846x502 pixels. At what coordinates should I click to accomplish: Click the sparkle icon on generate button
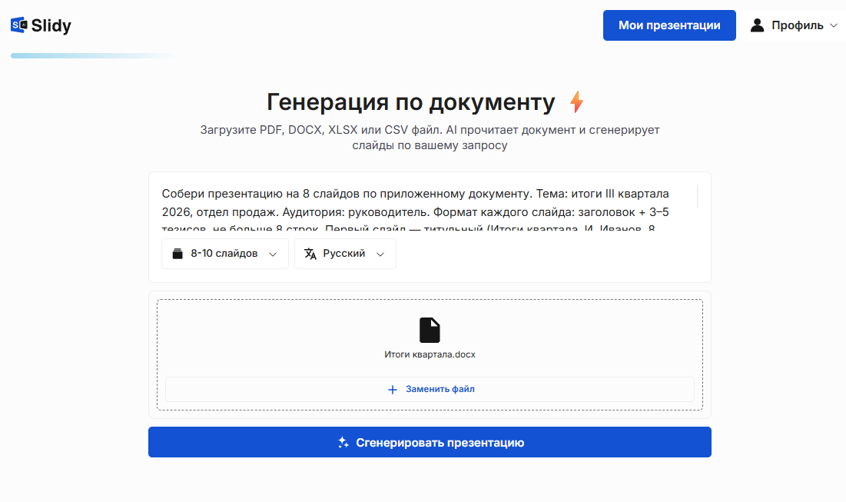point(343,443)
